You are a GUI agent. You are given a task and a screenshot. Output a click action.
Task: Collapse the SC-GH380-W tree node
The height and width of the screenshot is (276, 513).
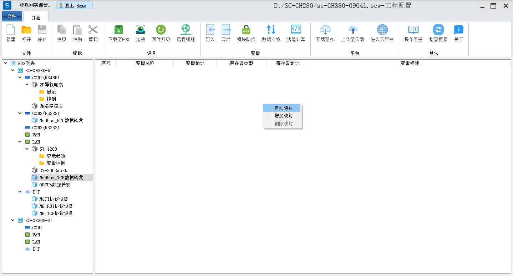pos(13,70)
